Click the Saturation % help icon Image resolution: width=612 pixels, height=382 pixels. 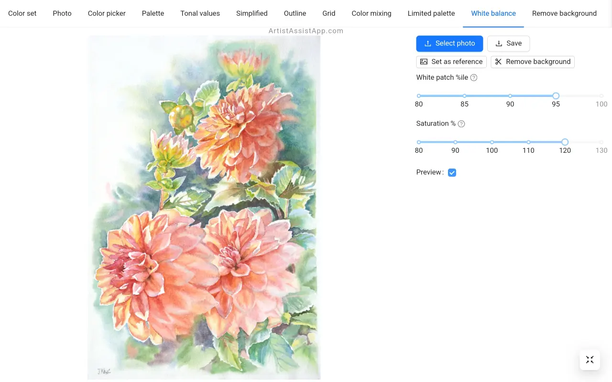(x=461, y=124)
